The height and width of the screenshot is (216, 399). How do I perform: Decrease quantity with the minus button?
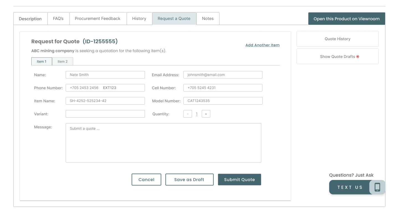(x=188, y=114)
